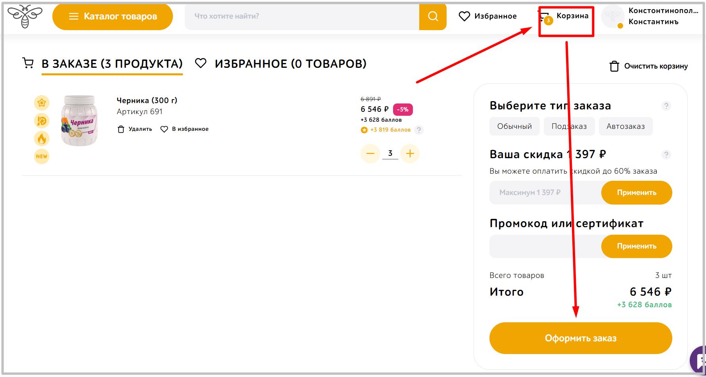
Task: Click the Оформить заказ button
Action: pyautogui.click(x=580, y=338)
